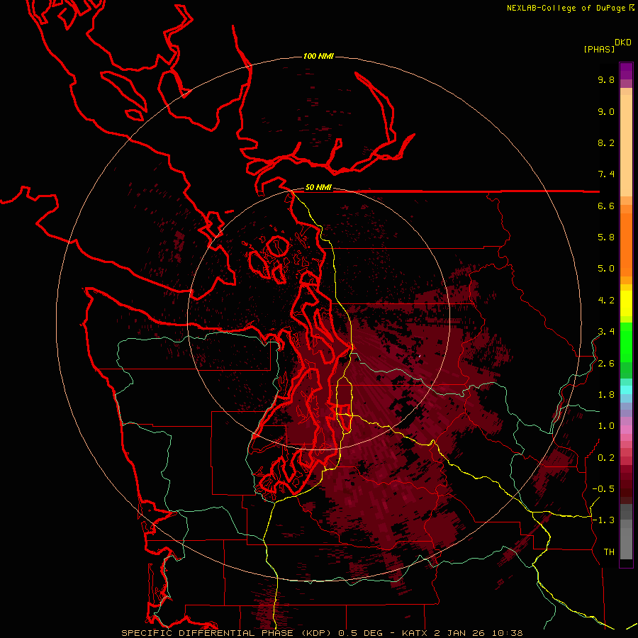The height and width of the screenshot is (638, 638).
Task: Click the [PHAS] legend unit label
Action: coord(599,49)
